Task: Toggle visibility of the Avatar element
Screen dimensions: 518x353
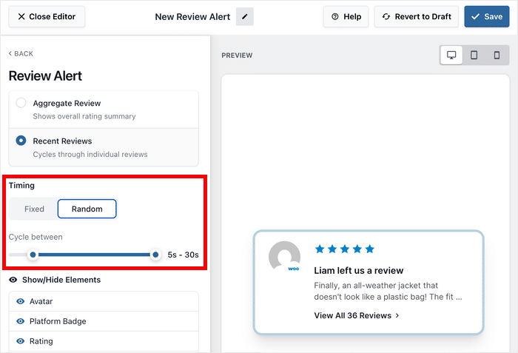Action: pos(21,301)
